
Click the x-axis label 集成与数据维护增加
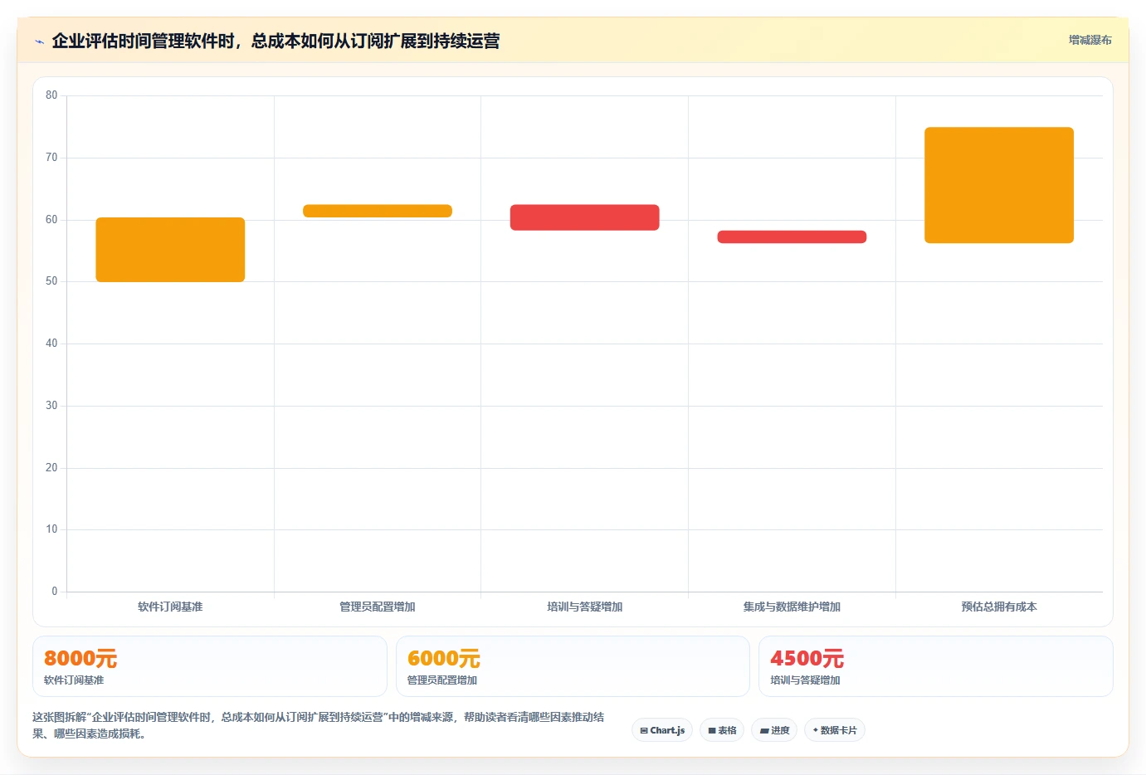792,607
